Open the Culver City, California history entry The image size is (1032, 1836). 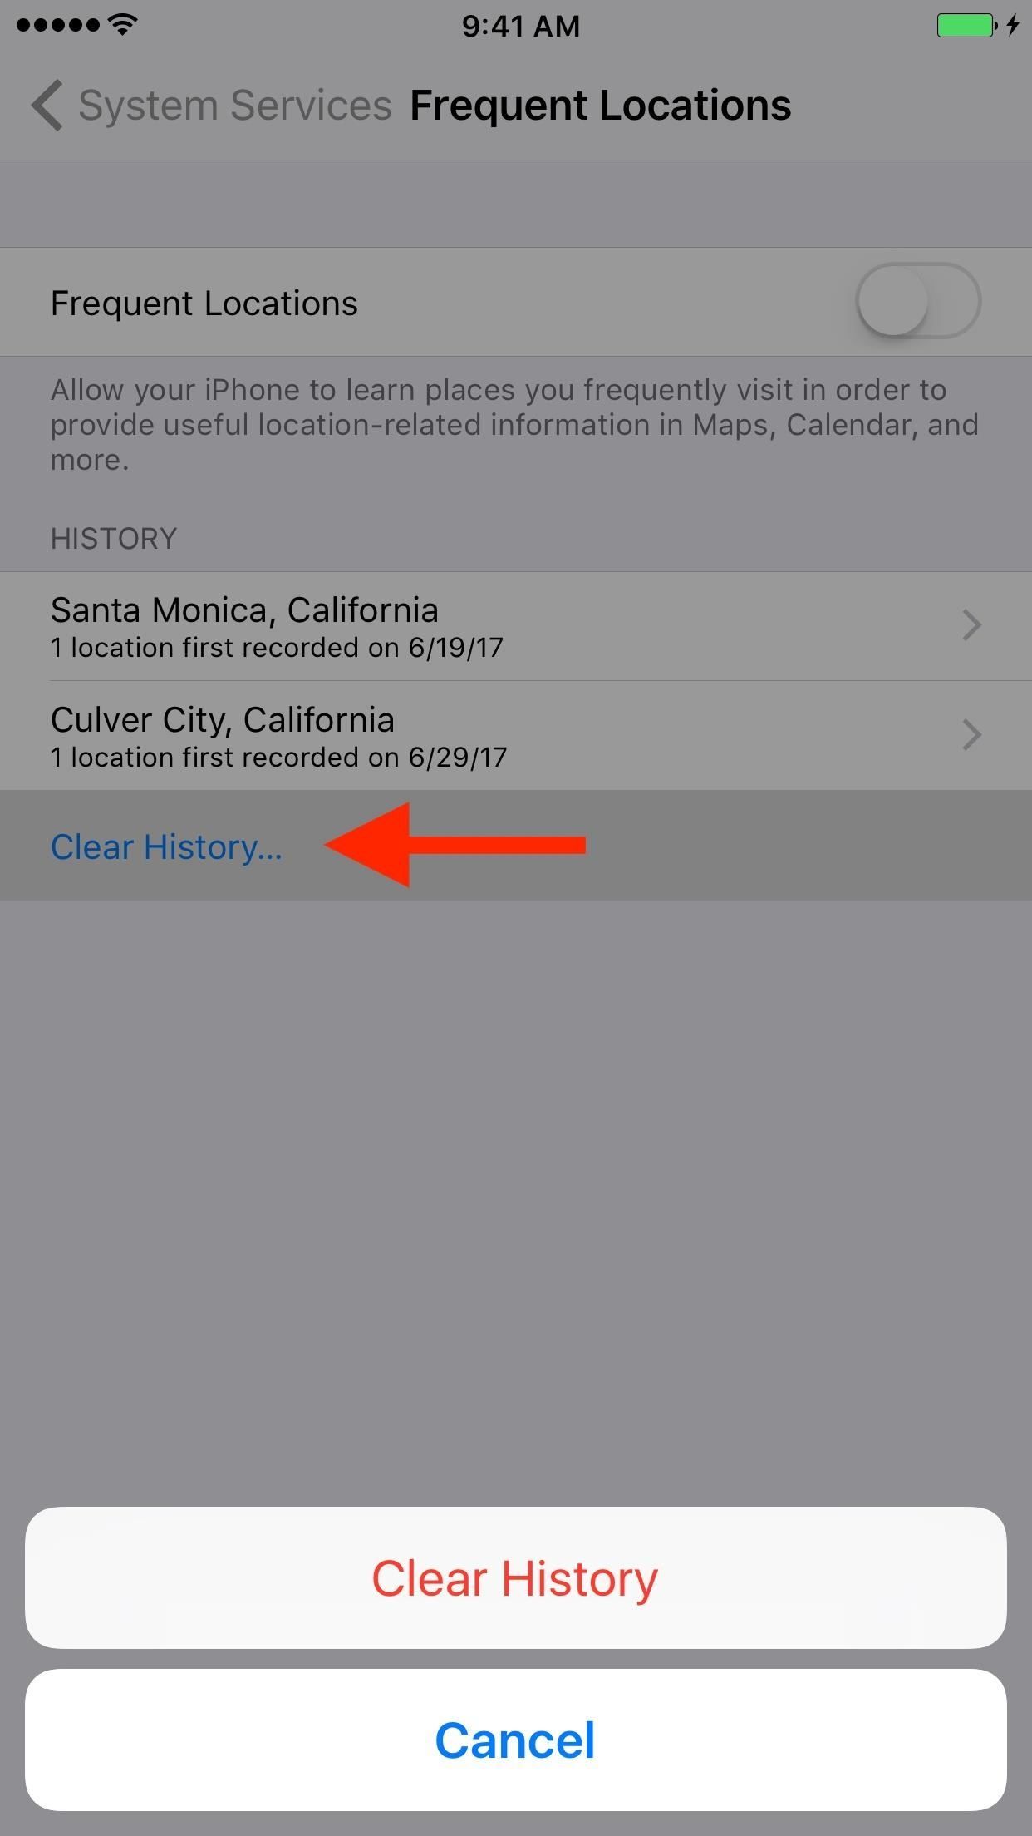(x=516, y=736)
